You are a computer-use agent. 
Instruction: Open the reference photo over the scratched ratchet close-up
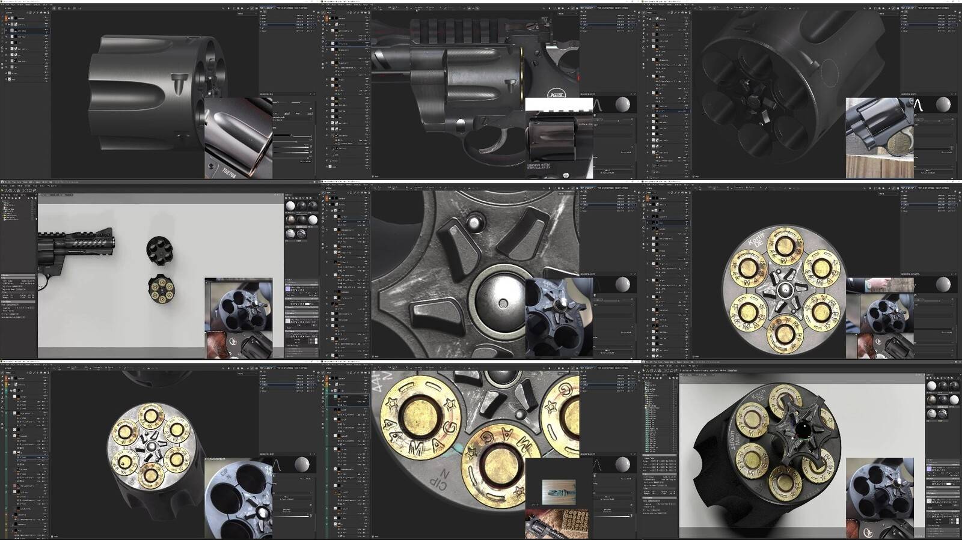point(559,318)
